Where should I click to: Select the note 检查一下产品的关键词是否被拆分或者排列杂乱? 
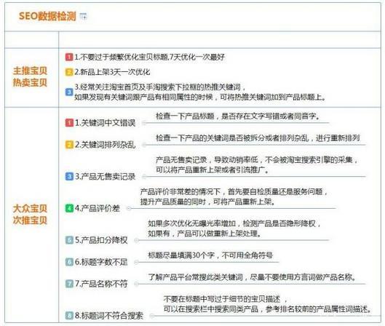coord(258,138)
